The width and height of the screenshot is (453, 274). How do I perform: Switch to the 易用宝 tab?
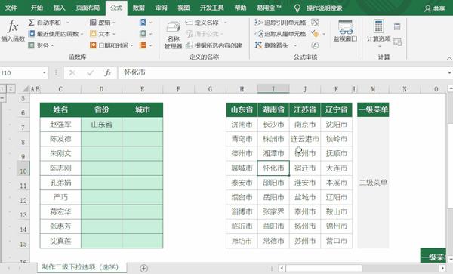pos(269,8)
